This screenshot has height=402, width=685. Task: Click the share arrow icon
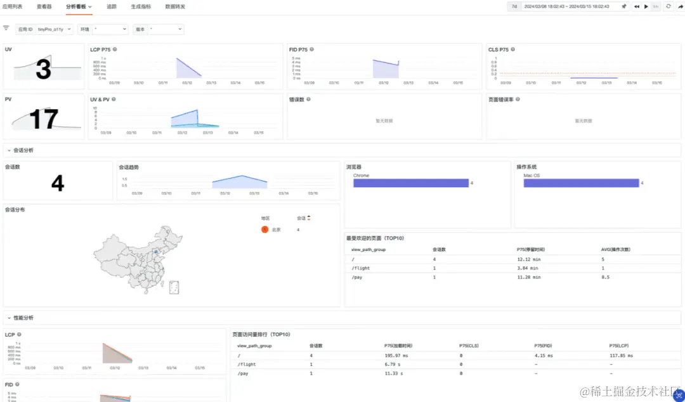(x=680, y=6)
